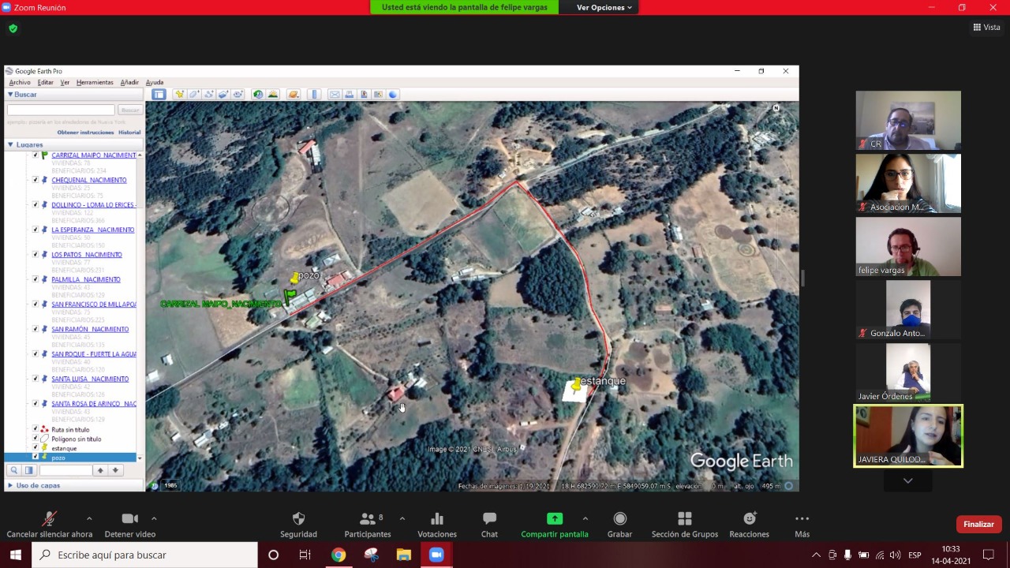Click the yellow estanque pushpin on map
This screenshot has height=568, width=1010.
[x=577, y=384]
